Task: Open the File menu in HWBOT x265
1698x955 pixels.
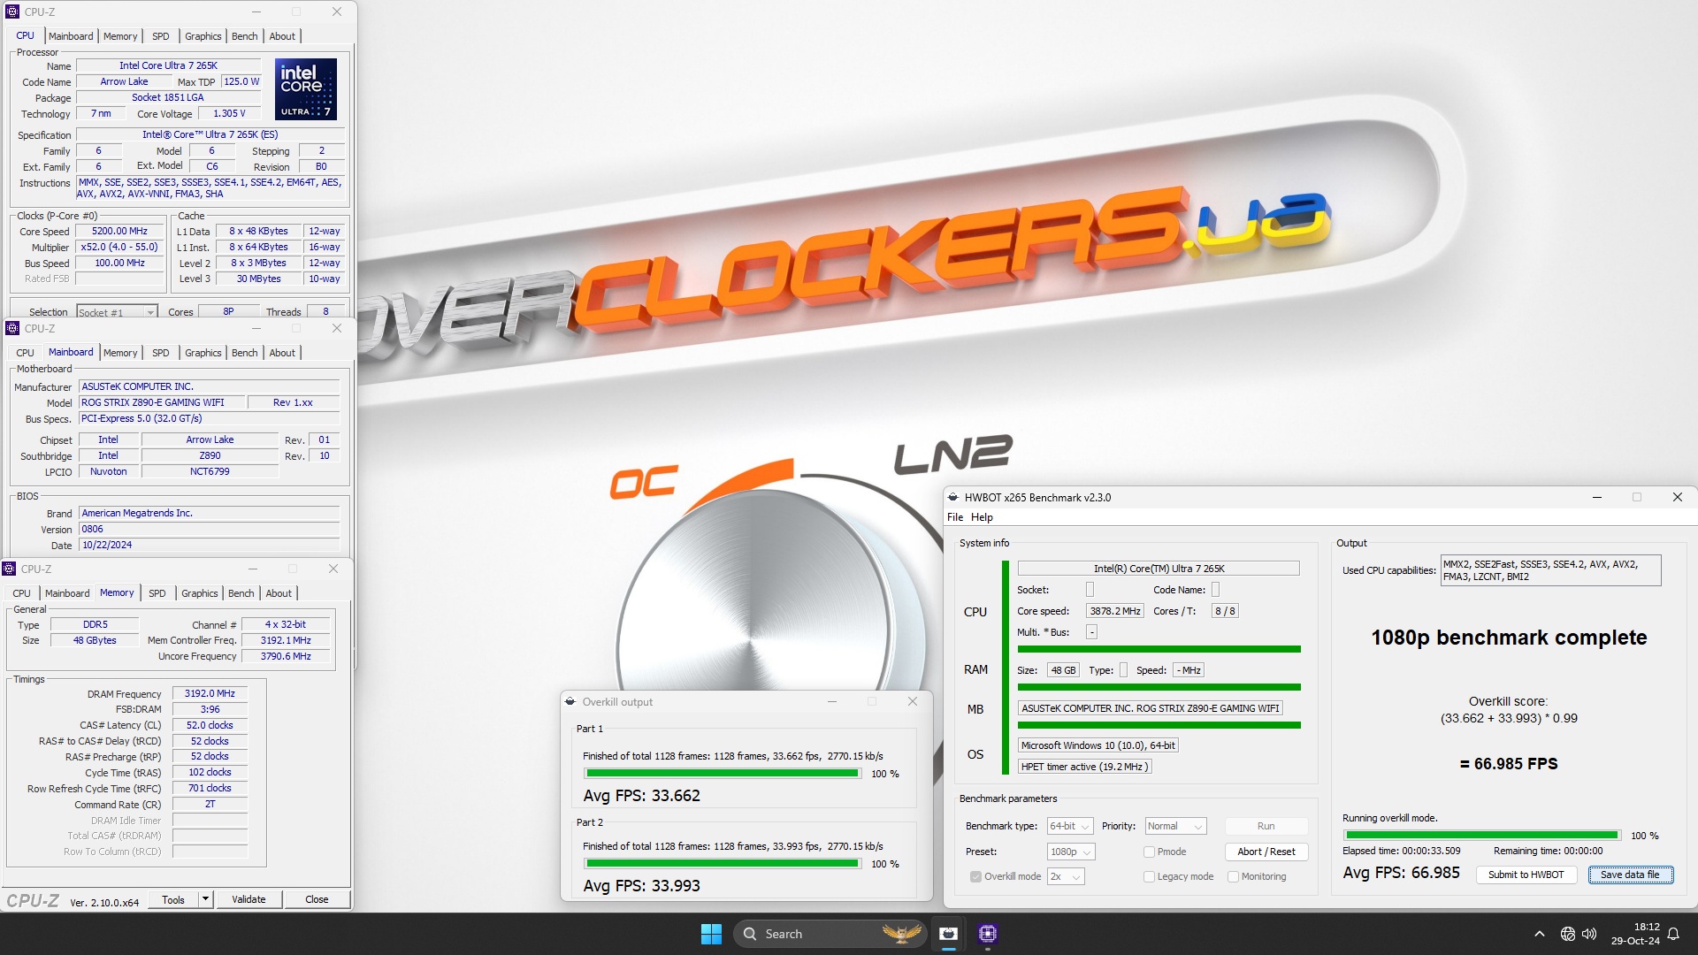Action: (x=955, y=518)
